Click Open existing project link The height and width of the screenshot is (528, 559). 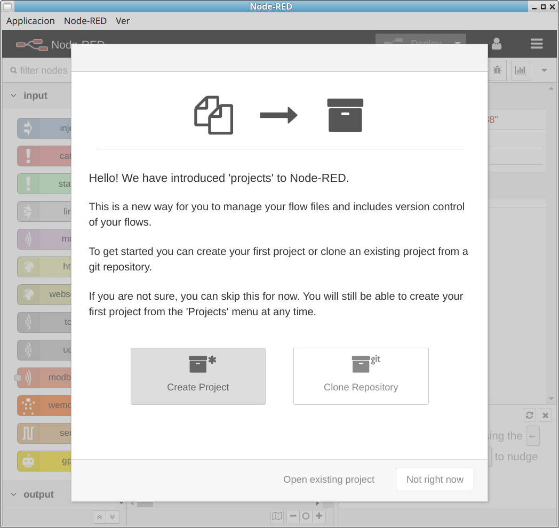329,479
